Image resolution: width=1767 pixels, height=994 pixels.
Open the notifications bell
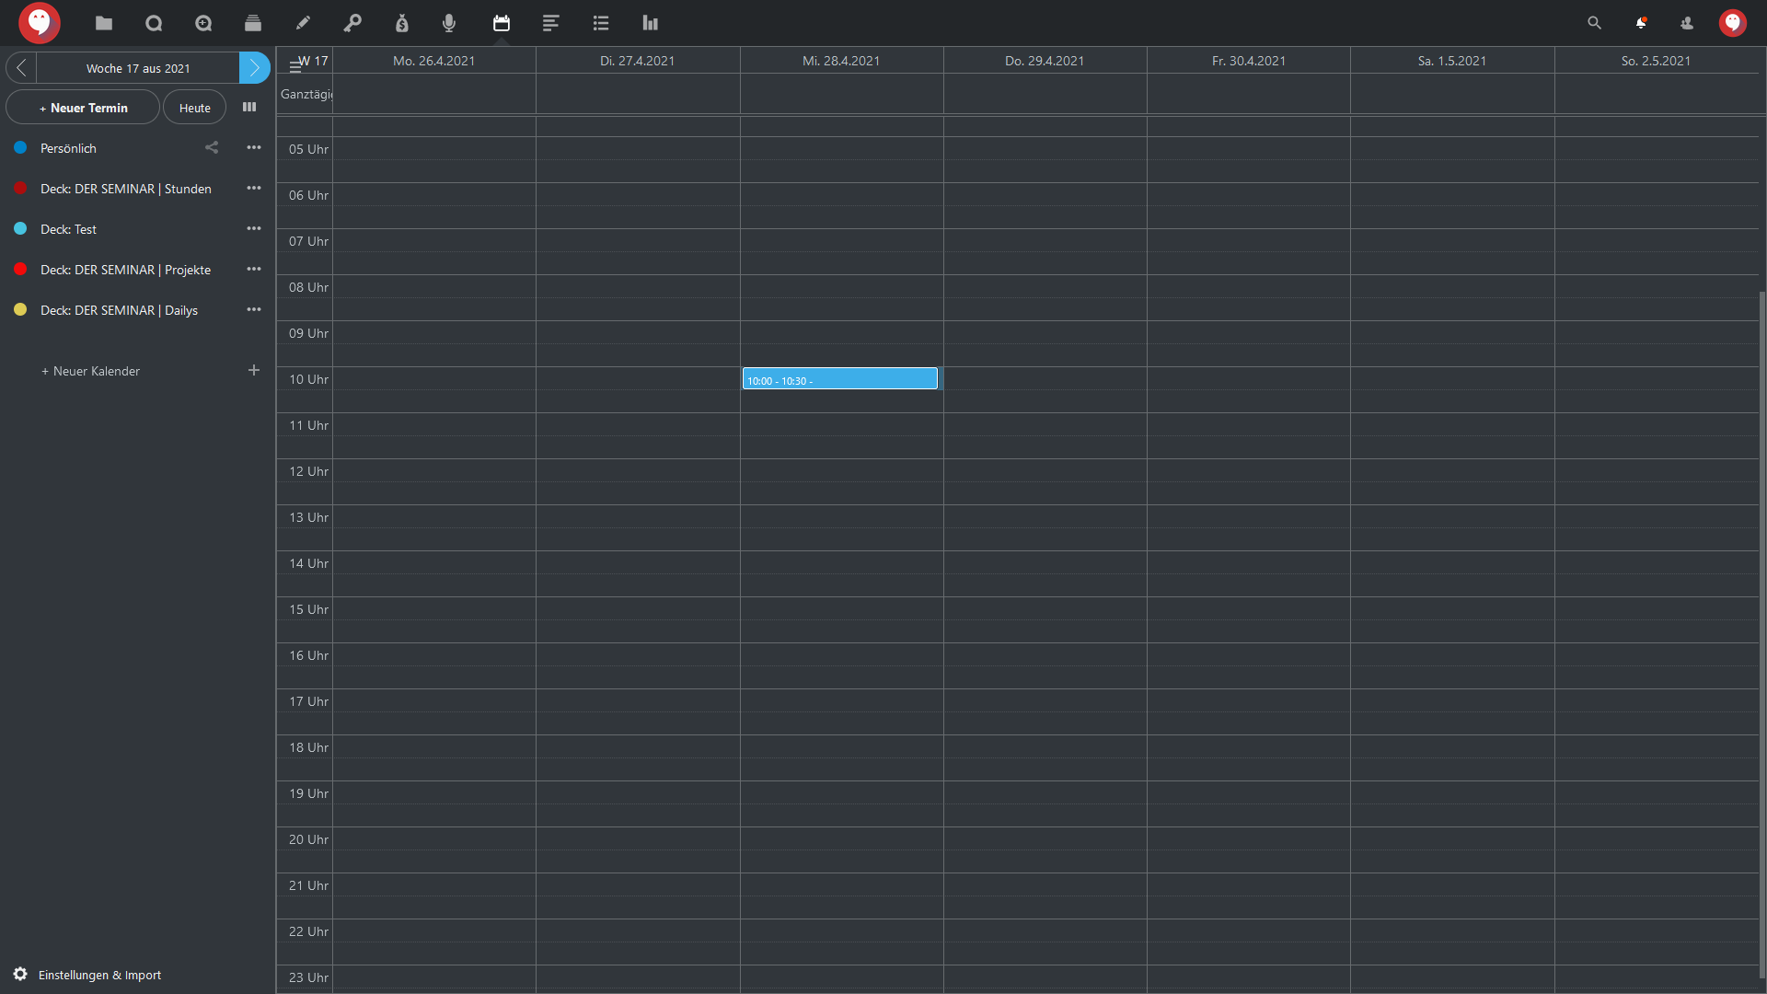1641,23
